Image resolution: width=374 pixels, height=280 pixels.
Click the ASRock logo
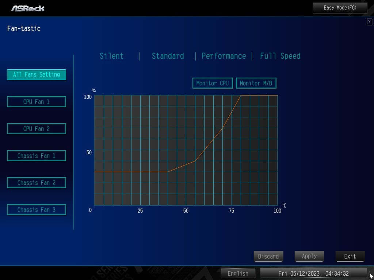(27, 9)
